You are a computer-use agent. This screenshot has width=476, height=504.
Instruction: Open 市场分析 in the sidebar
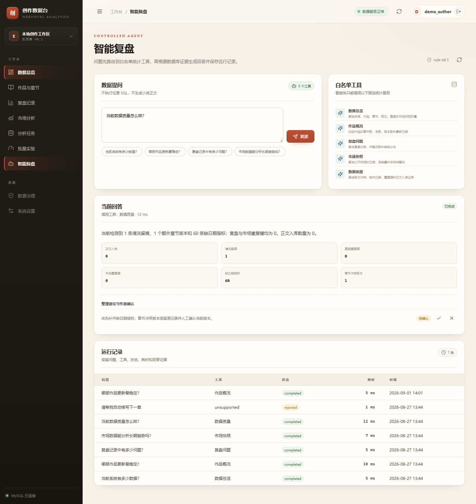(x=41, y=118)
